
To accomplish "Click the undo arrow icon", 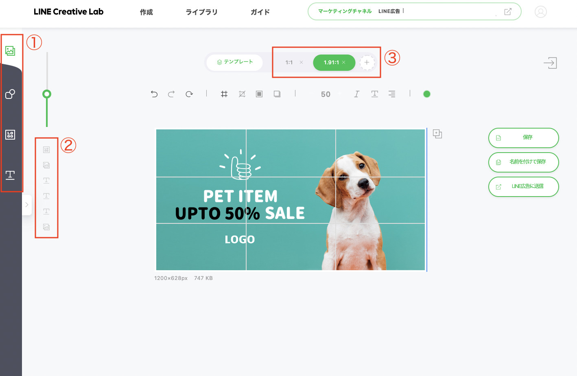I will (154, 94).
